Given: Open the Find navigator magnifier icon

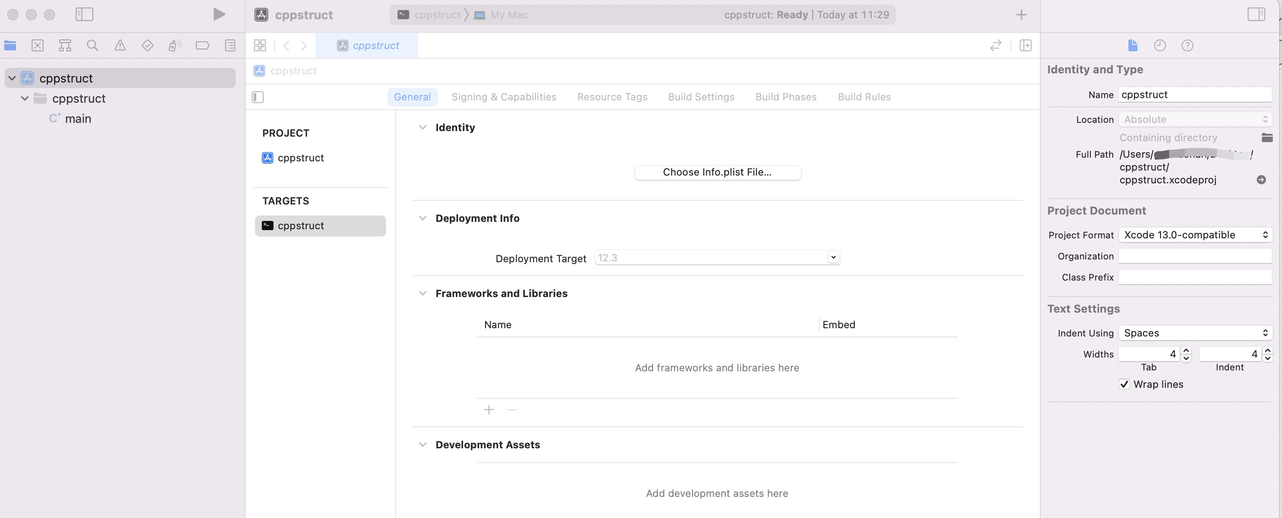Looking at the screenshot, I should (x=92, y=46).
